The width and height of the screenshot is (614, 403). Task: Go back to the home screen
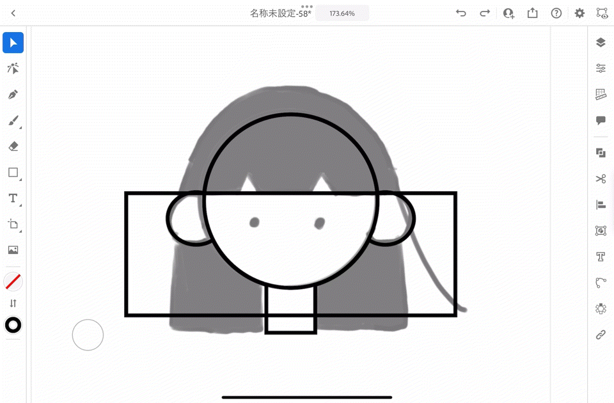coord(13,13)
